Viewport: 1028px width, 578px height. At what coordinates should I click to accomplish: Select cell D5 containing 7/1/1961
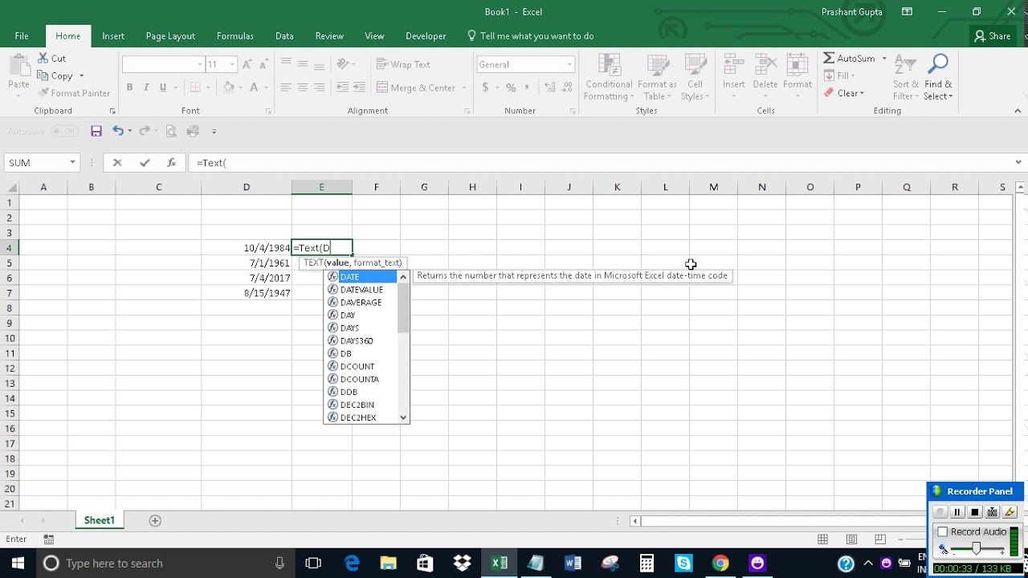click(x=247, y=263)
